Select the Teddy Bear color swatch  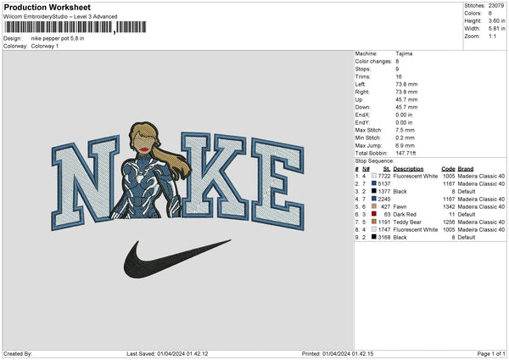(x=374, y=222)
